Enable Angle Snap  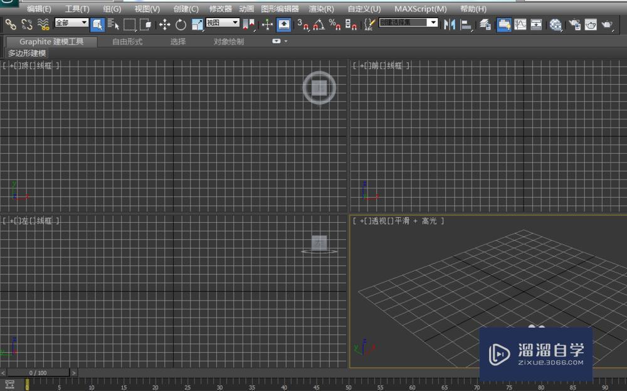317,25
